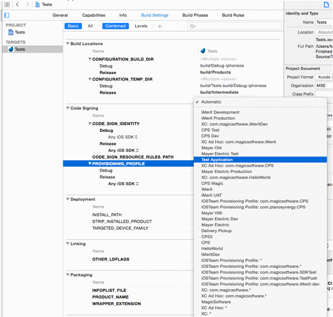Open the Info tab
This screenshot has width=333, height=317.
pos(123,15)
